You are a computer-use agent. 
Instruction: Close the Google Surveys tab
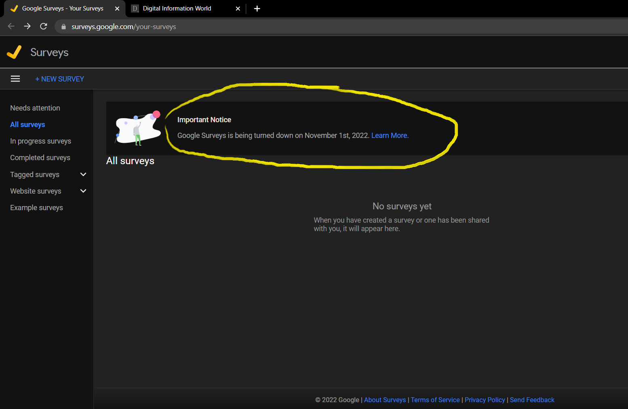click(117, 8)
